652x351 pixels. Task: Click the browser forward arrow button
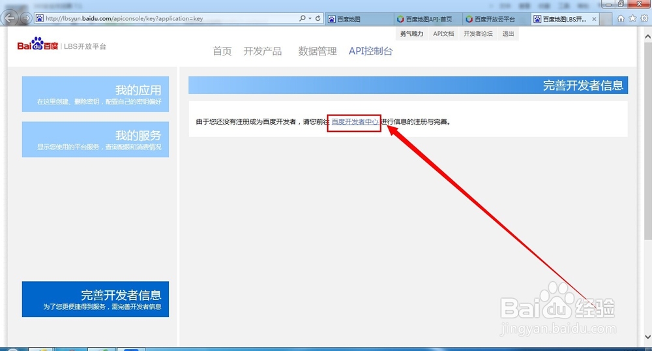coord(26,18)
